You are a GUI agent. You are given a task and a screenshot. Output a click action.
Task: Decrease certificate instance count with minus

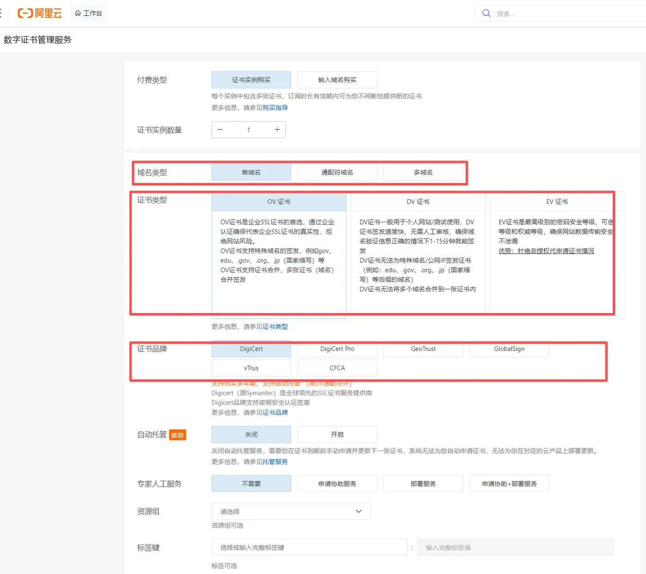(x=220, y=130)
